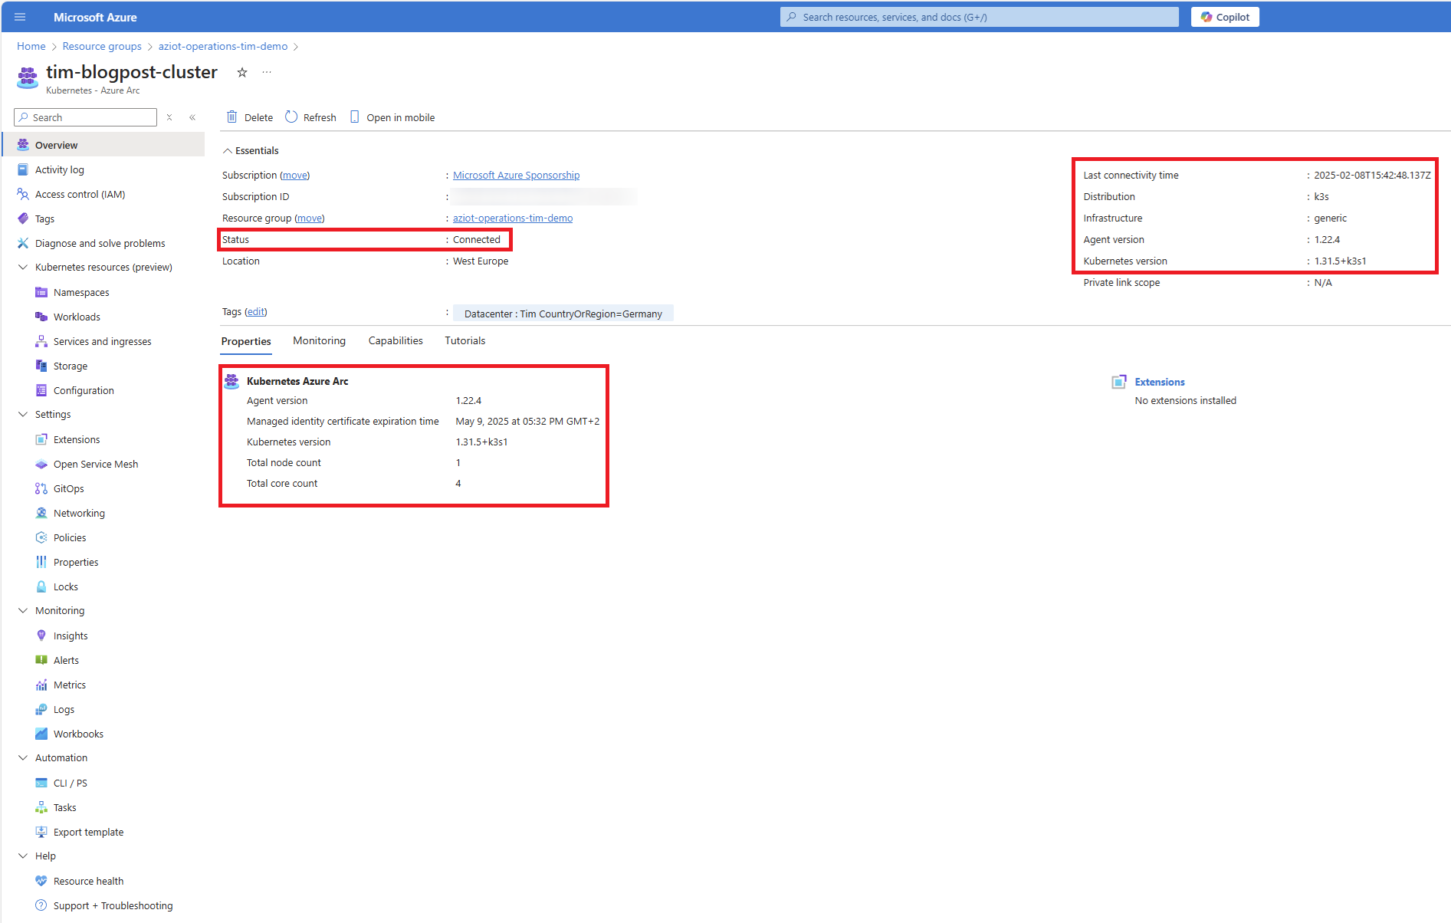Image resolution: width=1451 pixels, height=923 pixels.
Task: Collapse the Automation menu group
Action: 23,757
